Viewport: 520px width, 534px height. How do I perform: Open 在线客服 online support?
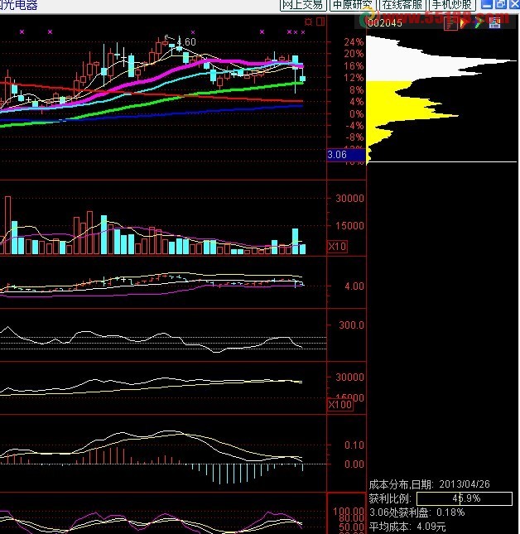click(x=402, y=5)
